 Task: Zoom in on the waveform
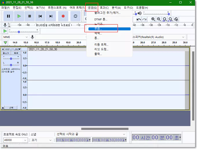click(x=153, y=19)
